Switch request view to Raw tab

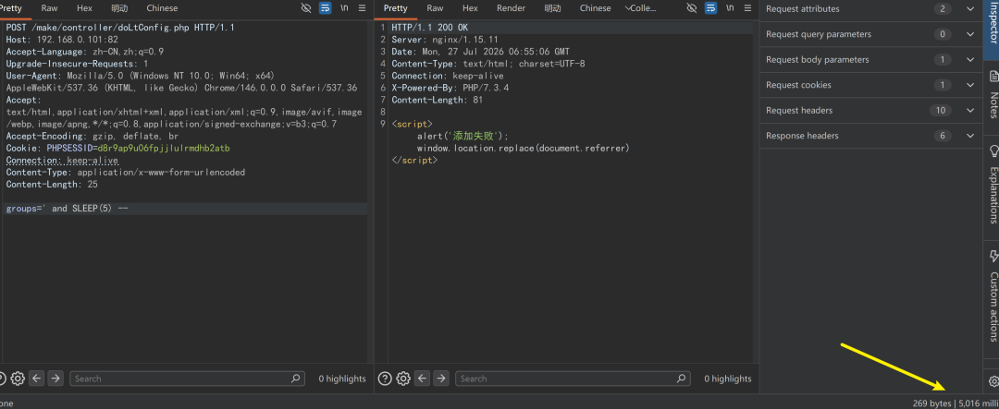[49, 8]
